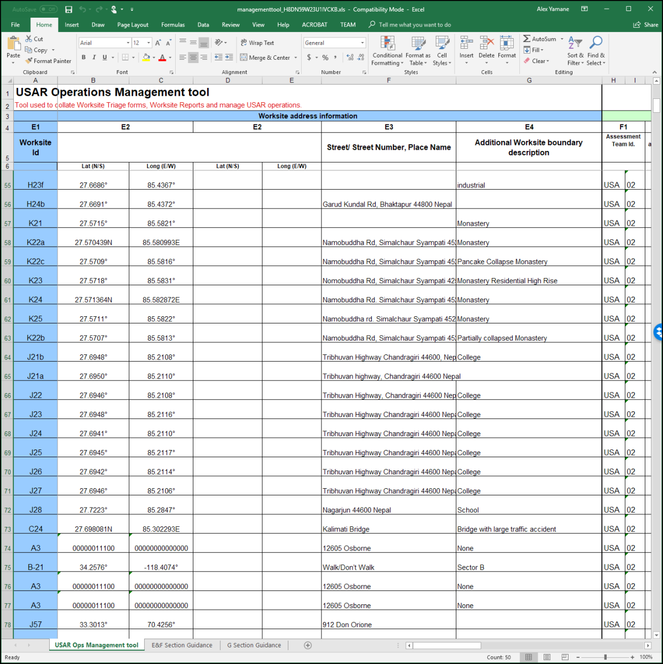The width and height of the screenshot is (663, 664).
Task: Apply Percent Style number formatting
Action: point(325,57)
